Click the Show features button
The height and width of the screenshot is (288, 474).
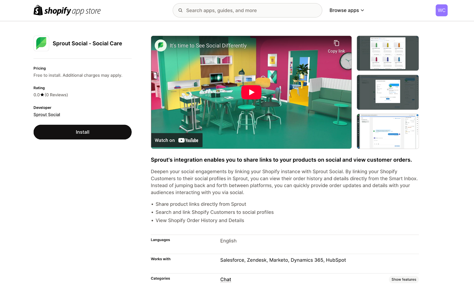(x=404, y=279)
